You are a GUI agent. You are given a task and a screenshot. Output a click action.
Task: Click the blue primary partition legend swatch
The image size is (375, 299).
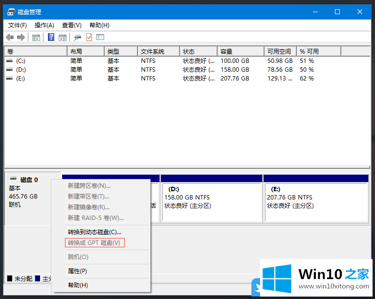(x=38, y=279)
